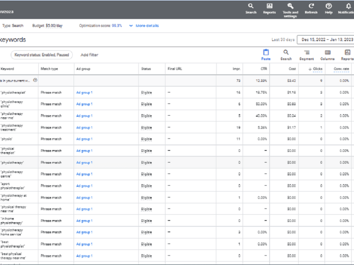Screen dimensions: 354x265
Task: Open the Reports icon in the top bar
Action: 269,6
